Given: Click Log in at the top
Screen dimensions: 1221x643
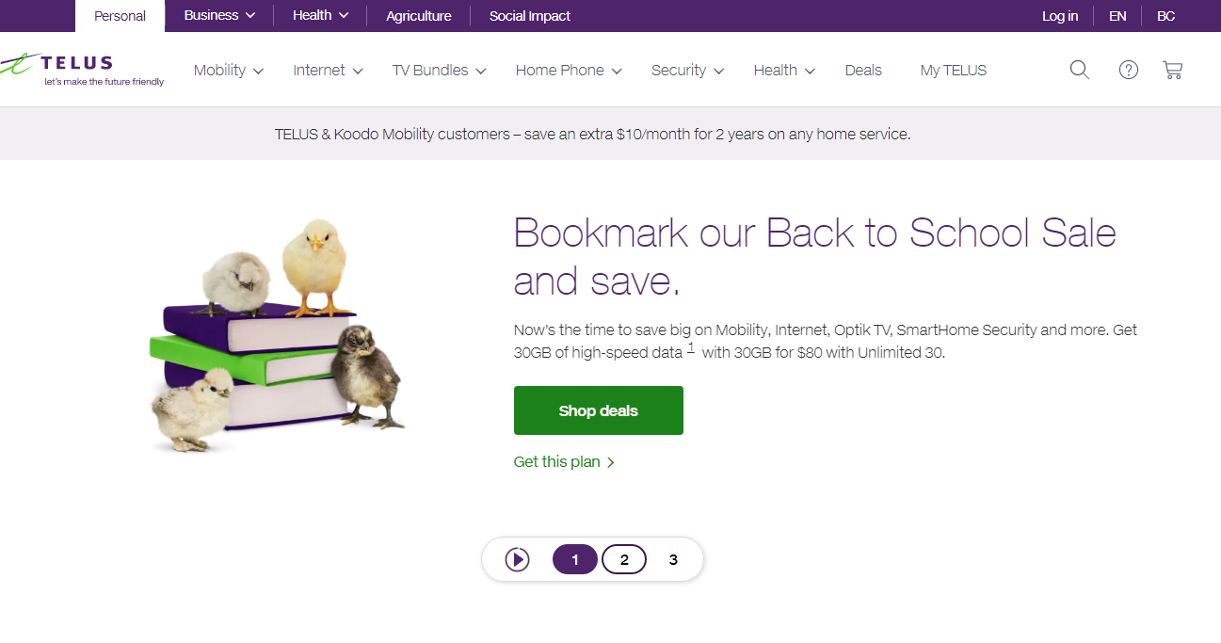Looking at the screenshot, I should pyautogui.click(x=1059, y=16).
